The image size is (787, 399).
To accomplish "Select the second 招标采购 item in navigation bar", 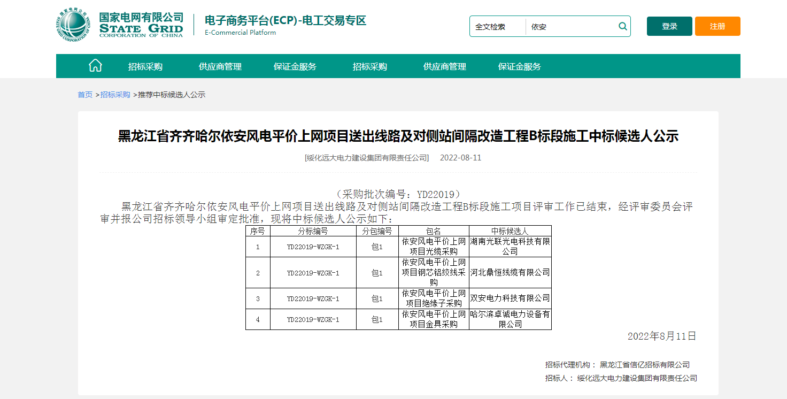I will (x=370, y=67).
